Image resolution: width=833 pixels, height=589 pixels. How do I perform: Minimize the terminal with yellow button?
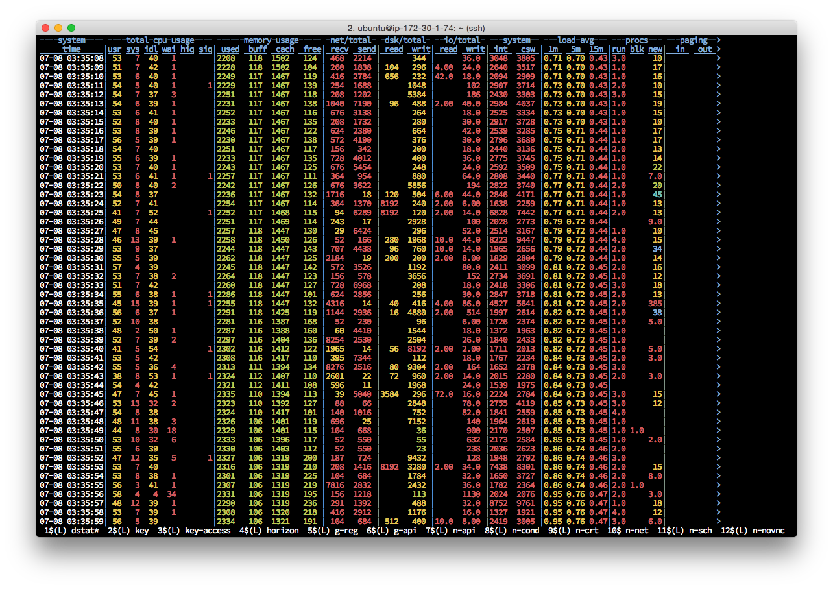pyautogui.click(x=58, y=28)
